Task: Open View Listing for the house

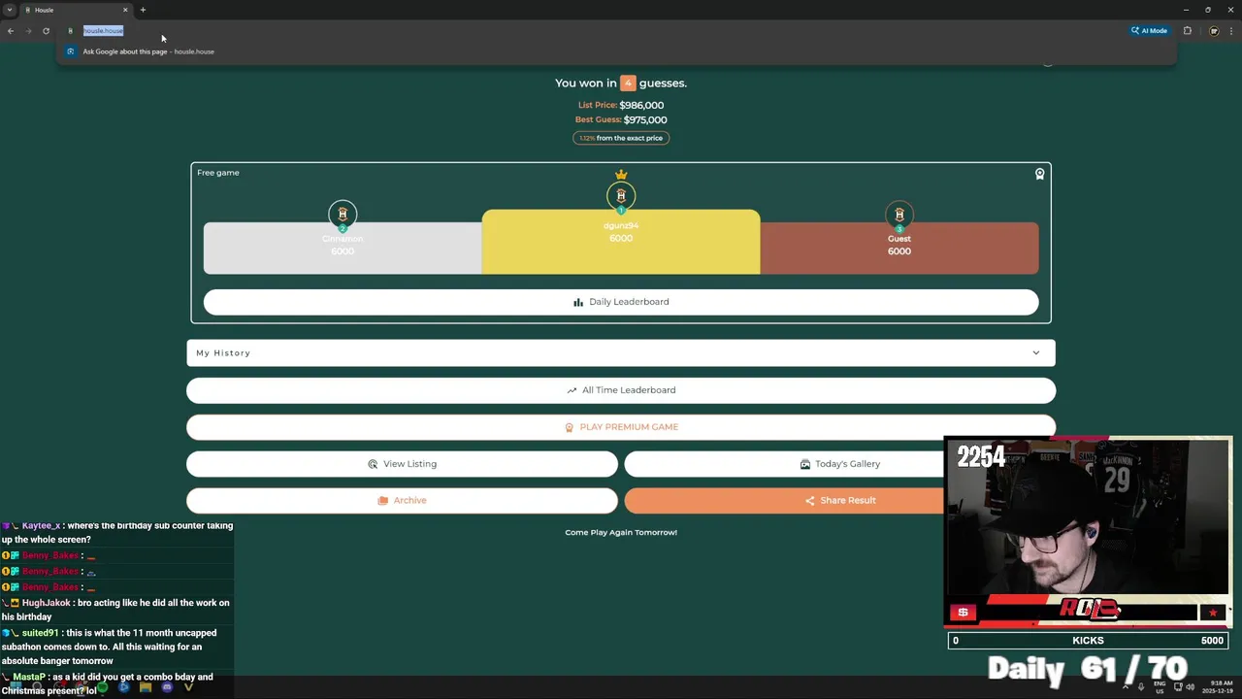Action: click(x=402, y=464)
